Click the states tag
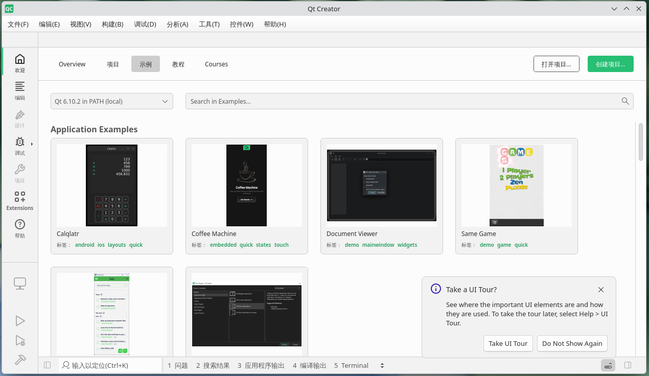The image size is (649, 376). 264,245
